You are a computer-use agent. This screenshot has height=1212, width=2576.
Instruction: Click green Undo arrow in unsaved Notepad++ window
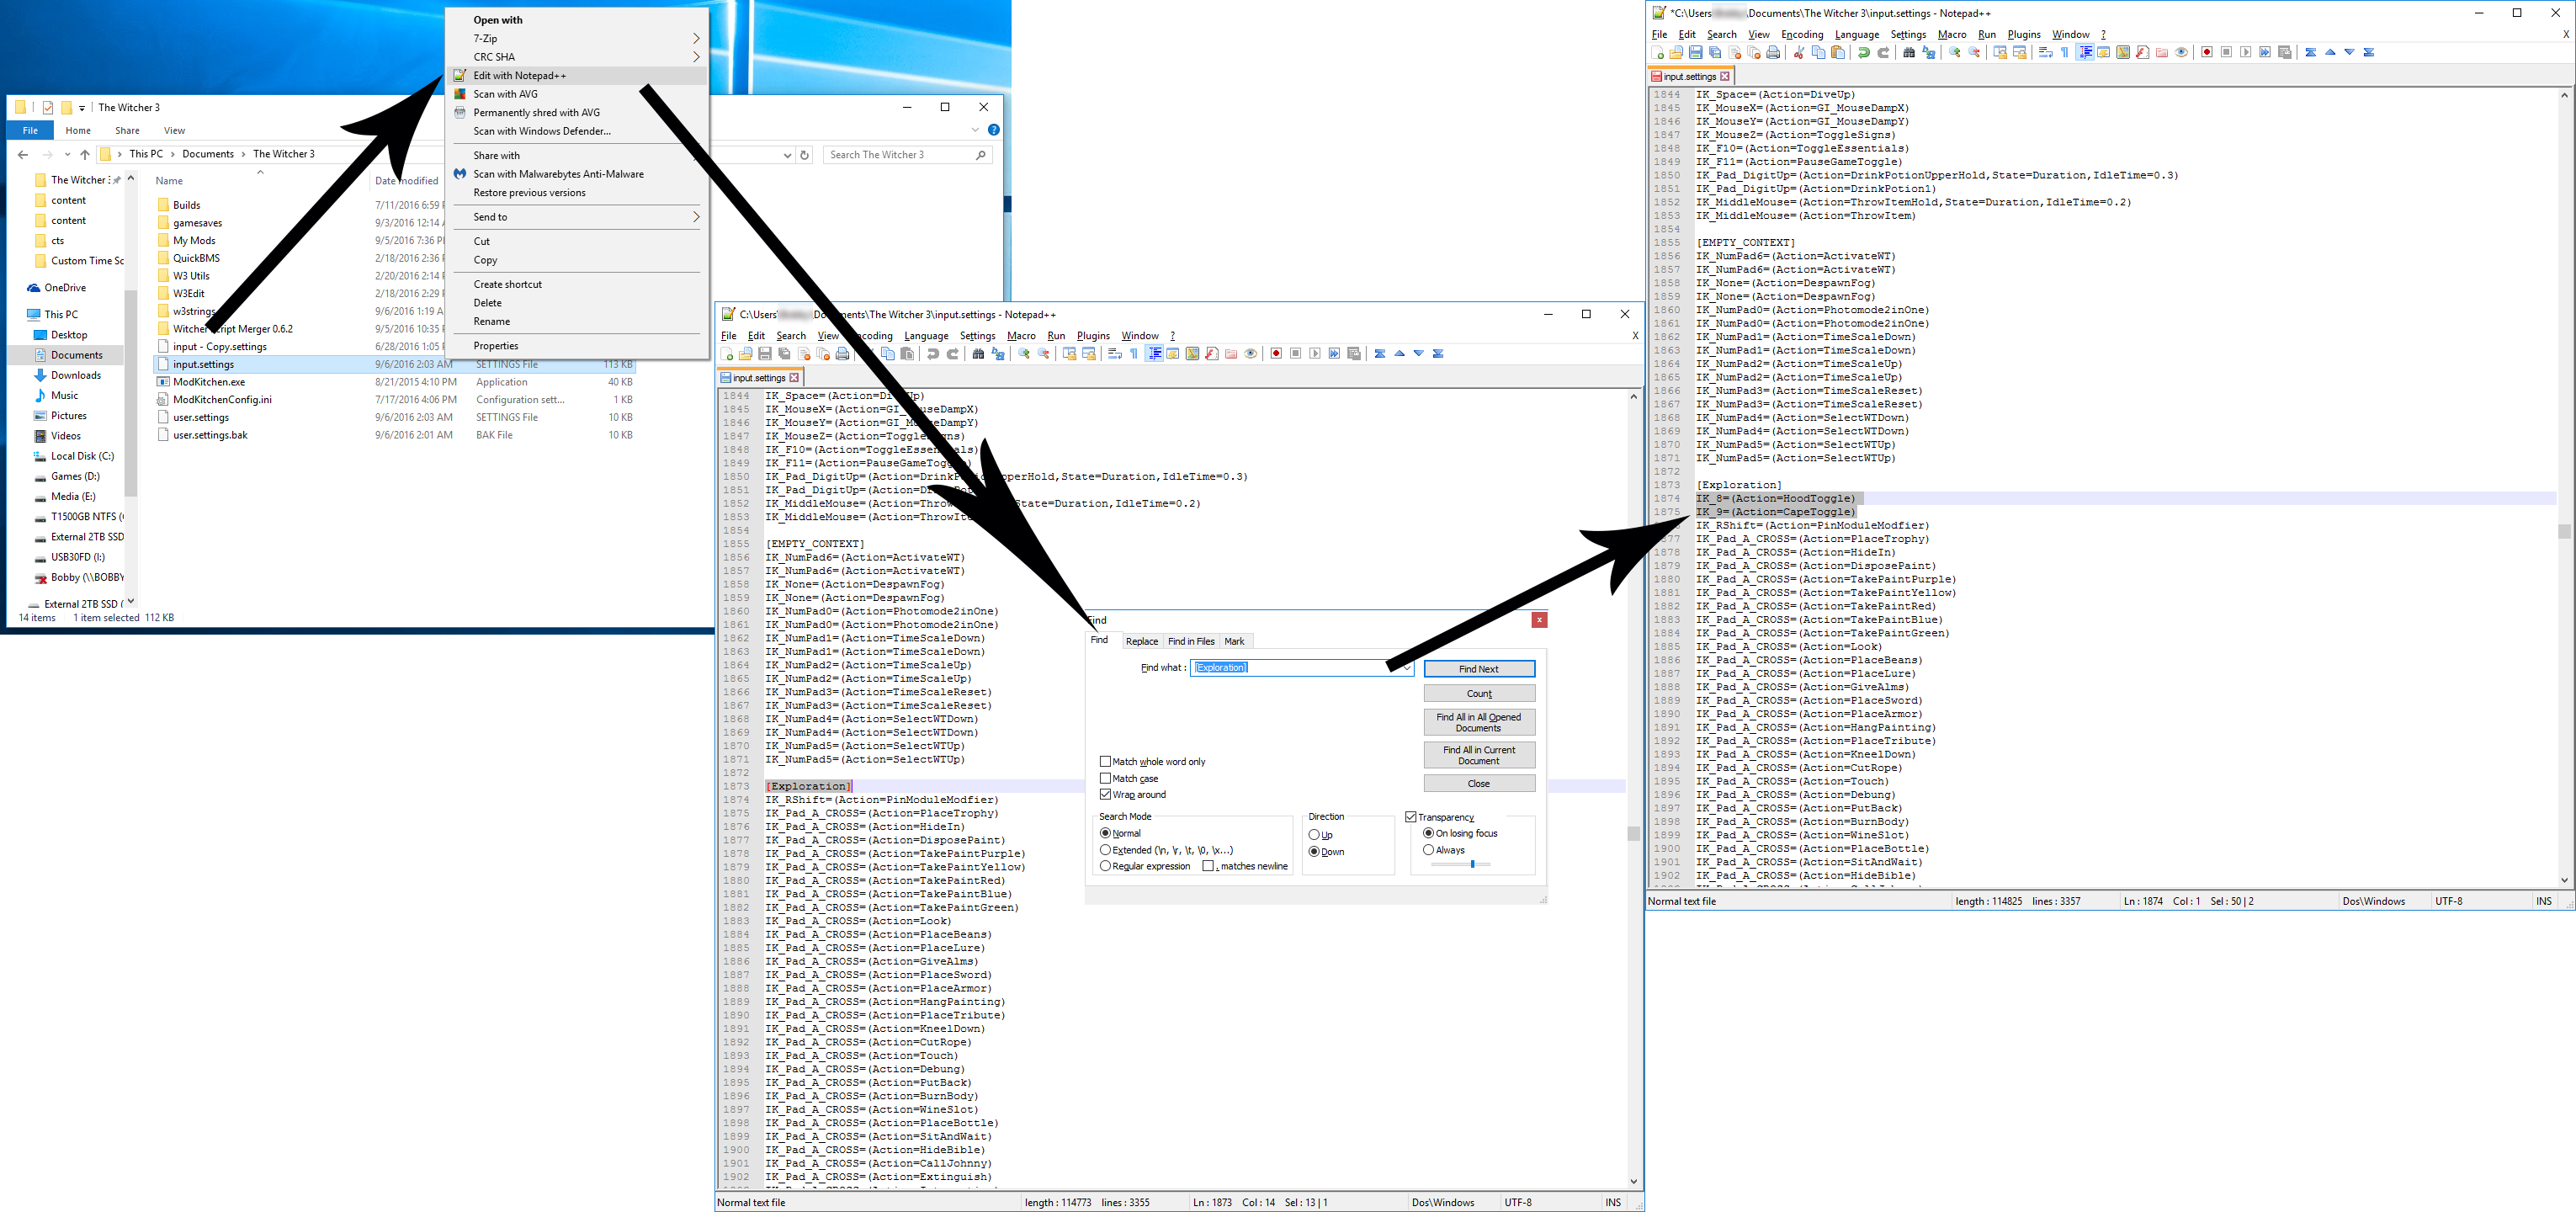1864,53
